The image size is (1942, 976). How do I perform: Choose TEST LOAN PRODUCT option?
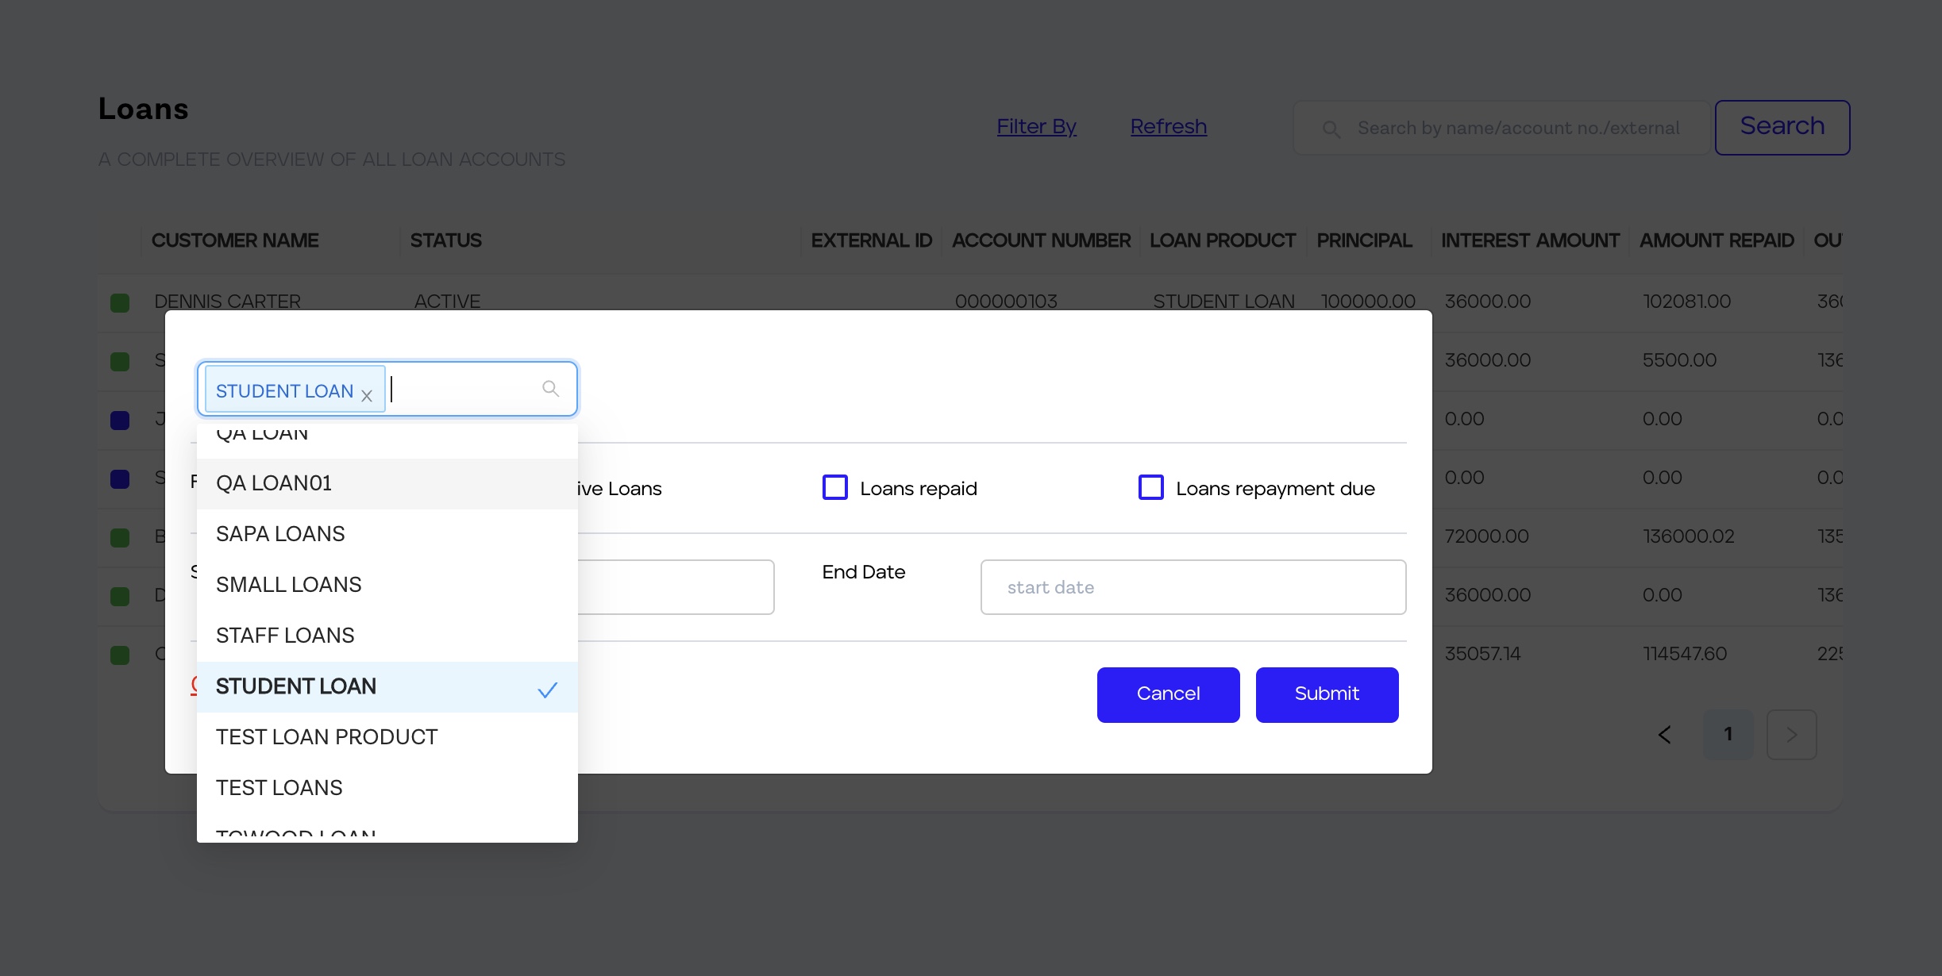(x=326, y=737)
